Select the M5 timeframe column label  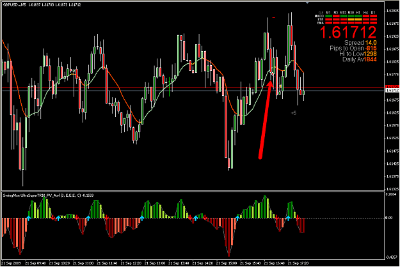pos(336,13)
